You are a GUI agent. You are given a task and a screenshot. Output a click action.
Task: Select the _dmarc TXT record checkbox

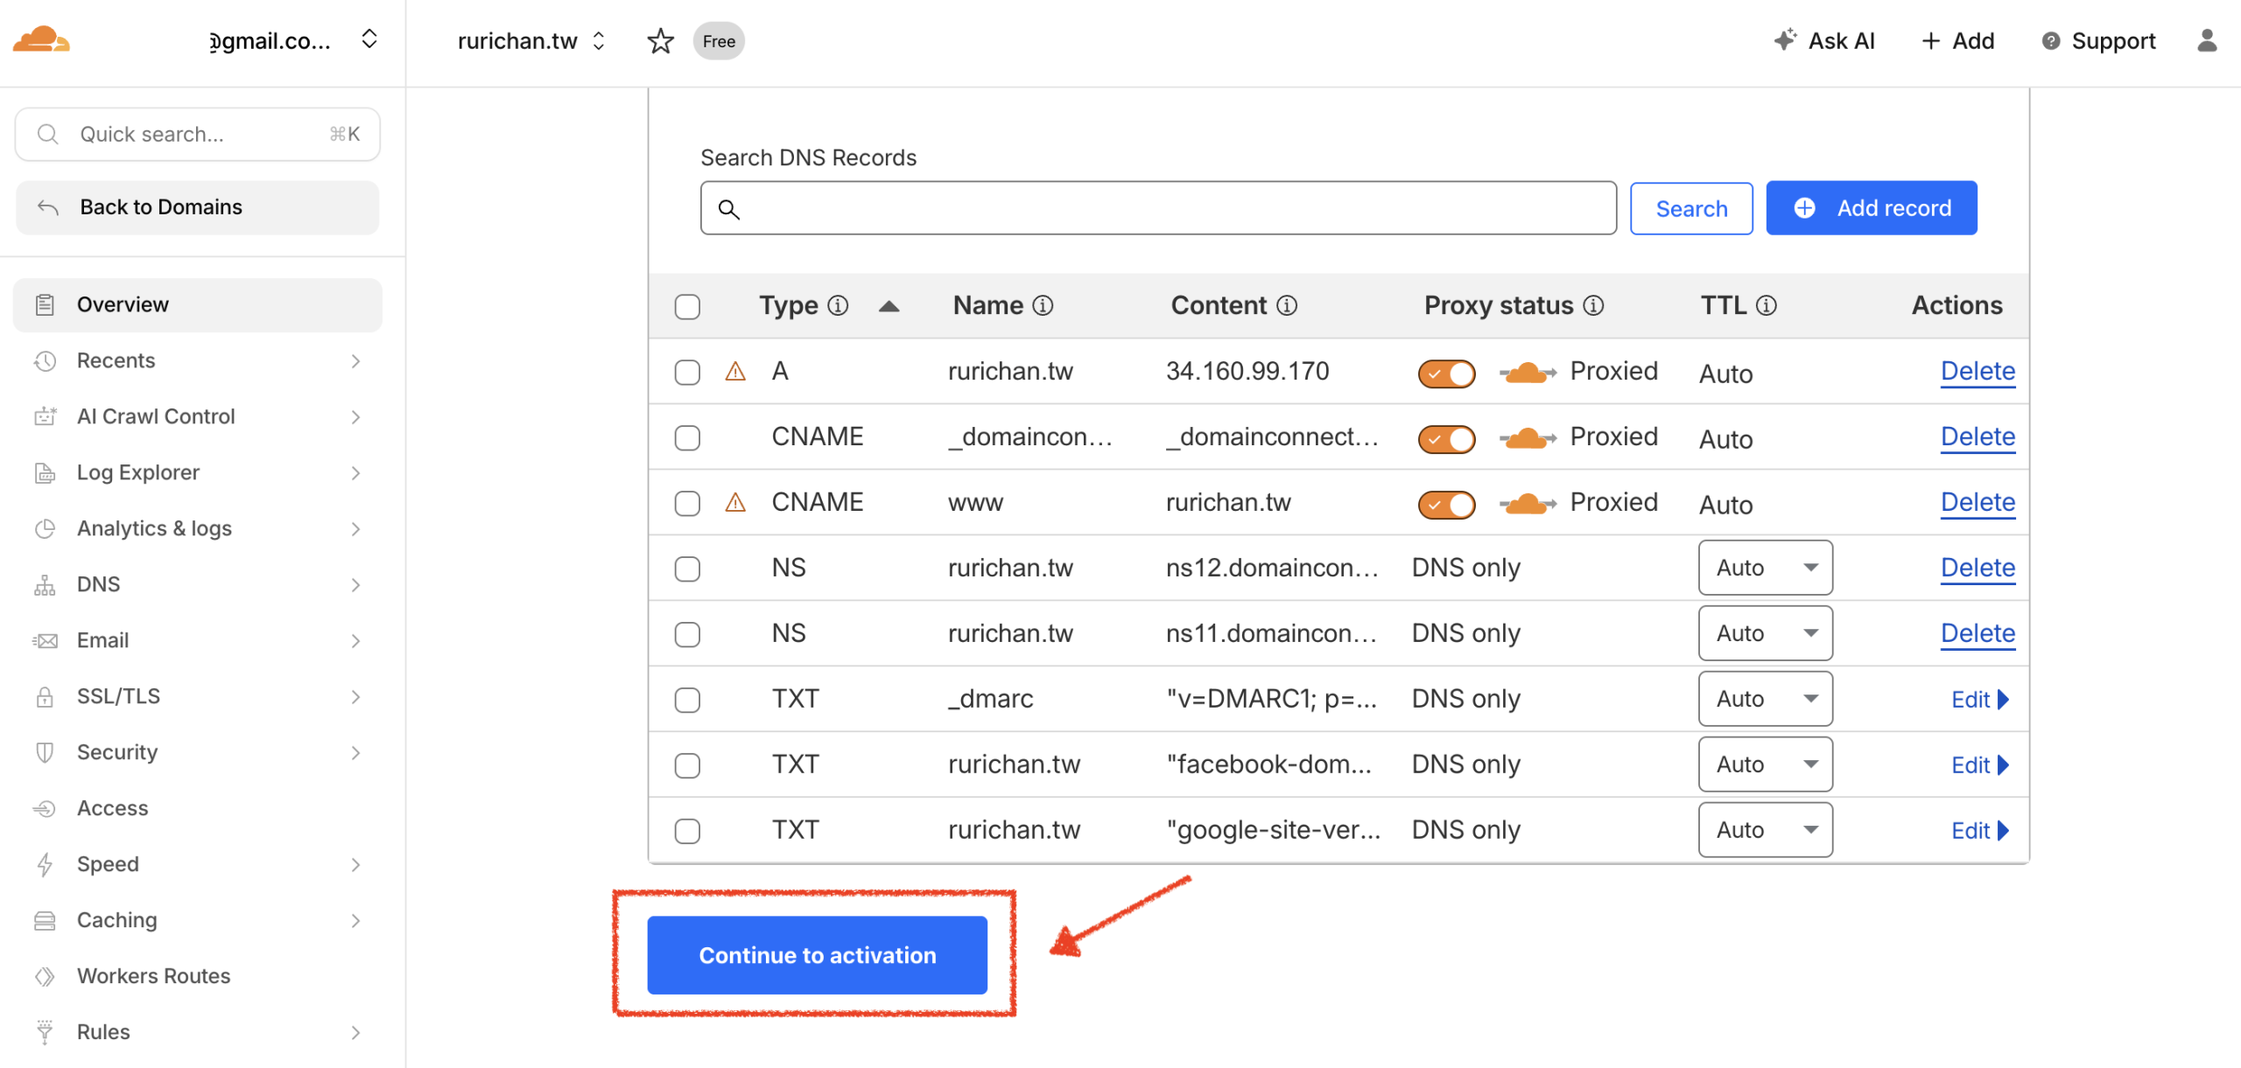(687, 700)
